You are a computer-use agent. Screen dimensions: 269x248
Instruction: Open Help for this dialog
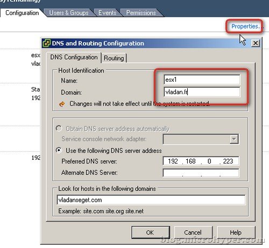coord(236,232)
